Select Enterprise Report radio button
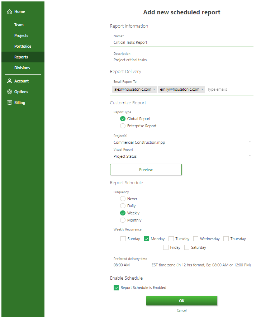 pyautogui.click(x=123, y=126)
